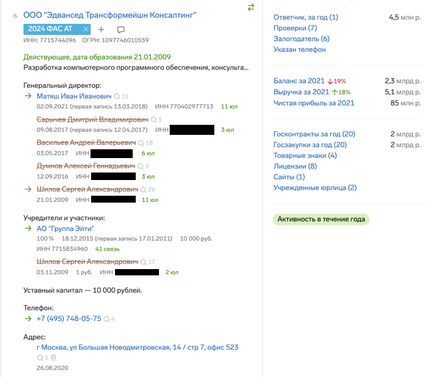The width and height of the screenshot is (428, 377).
Task: Click the ОГРН: 1097746010559 text
Action: pos(115,40)
